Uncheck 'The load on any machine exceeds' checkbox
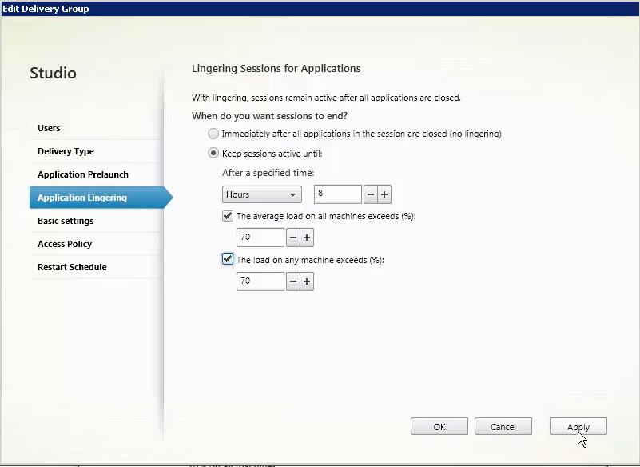This screenshot has height=467, width=640. [x=228, y=259]
